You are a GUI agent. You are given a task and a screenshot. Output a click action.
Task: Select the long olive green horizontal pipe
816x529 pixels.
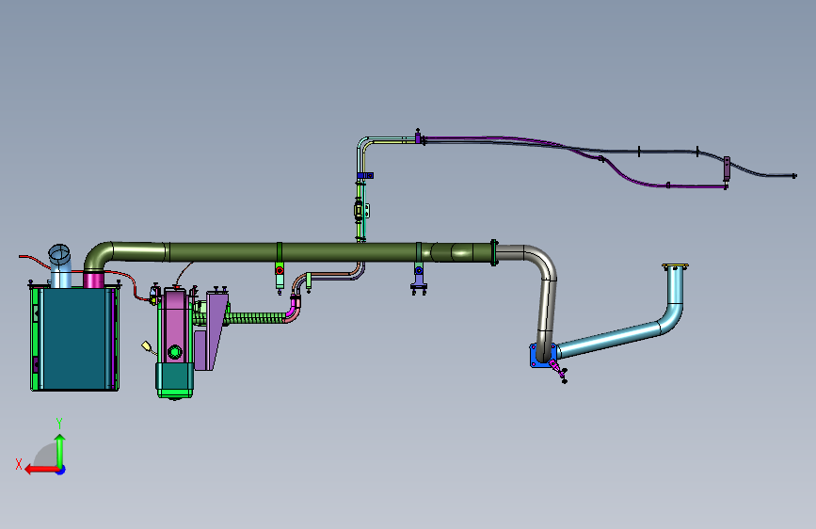pos(292,252)
